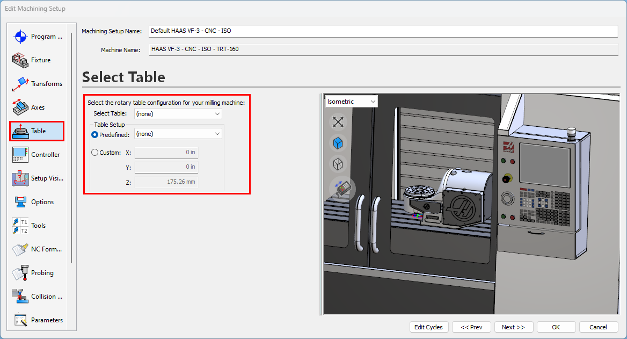Go back with the << Prev button
Screen dimensions: 627x339
click(471, 327)
